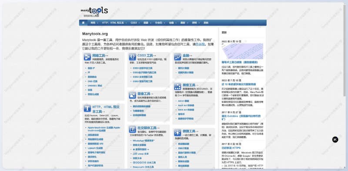Open the Apple-touch-icon 生成器 link
Viewport: 348px width, 171px height.
pos(104,129)
